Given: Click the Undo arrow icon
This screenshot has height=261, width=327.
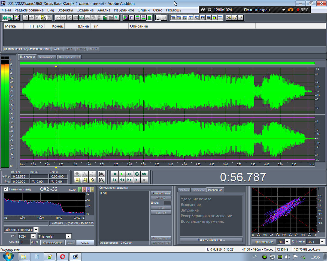Looking at the screenshot, I should pyautogui.click(x=58, y=18).
